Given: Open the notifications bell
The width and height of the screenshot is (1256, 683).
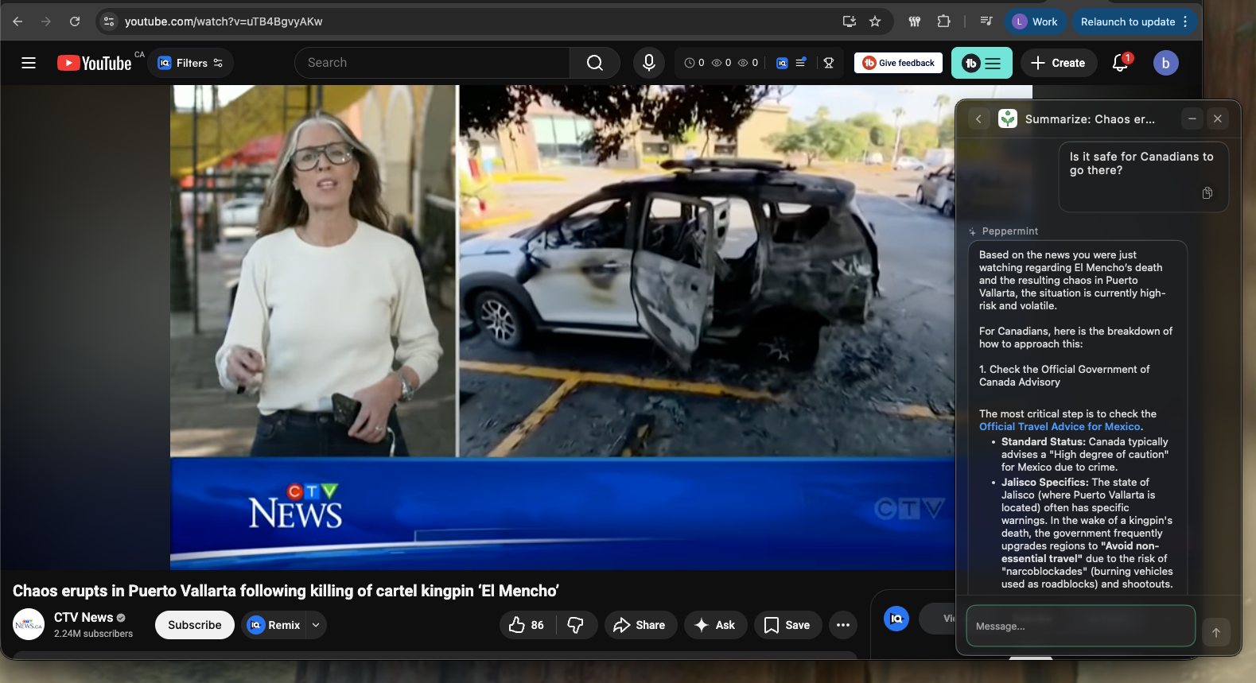Looking at the screenshot, I should [x=1120, y=63].
